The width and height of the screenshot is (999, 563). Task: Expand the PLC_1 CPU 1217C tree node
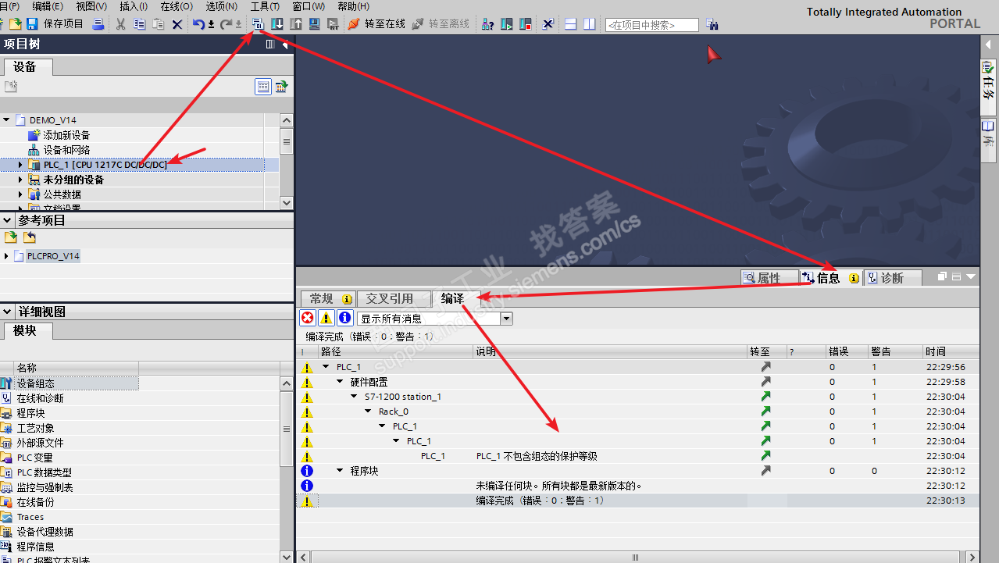click(x=20, y=165)
